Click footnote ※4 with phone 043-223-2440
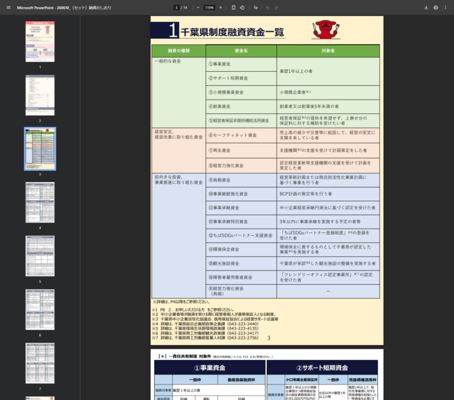Screen dimensions: 454x400 (205, 324)
